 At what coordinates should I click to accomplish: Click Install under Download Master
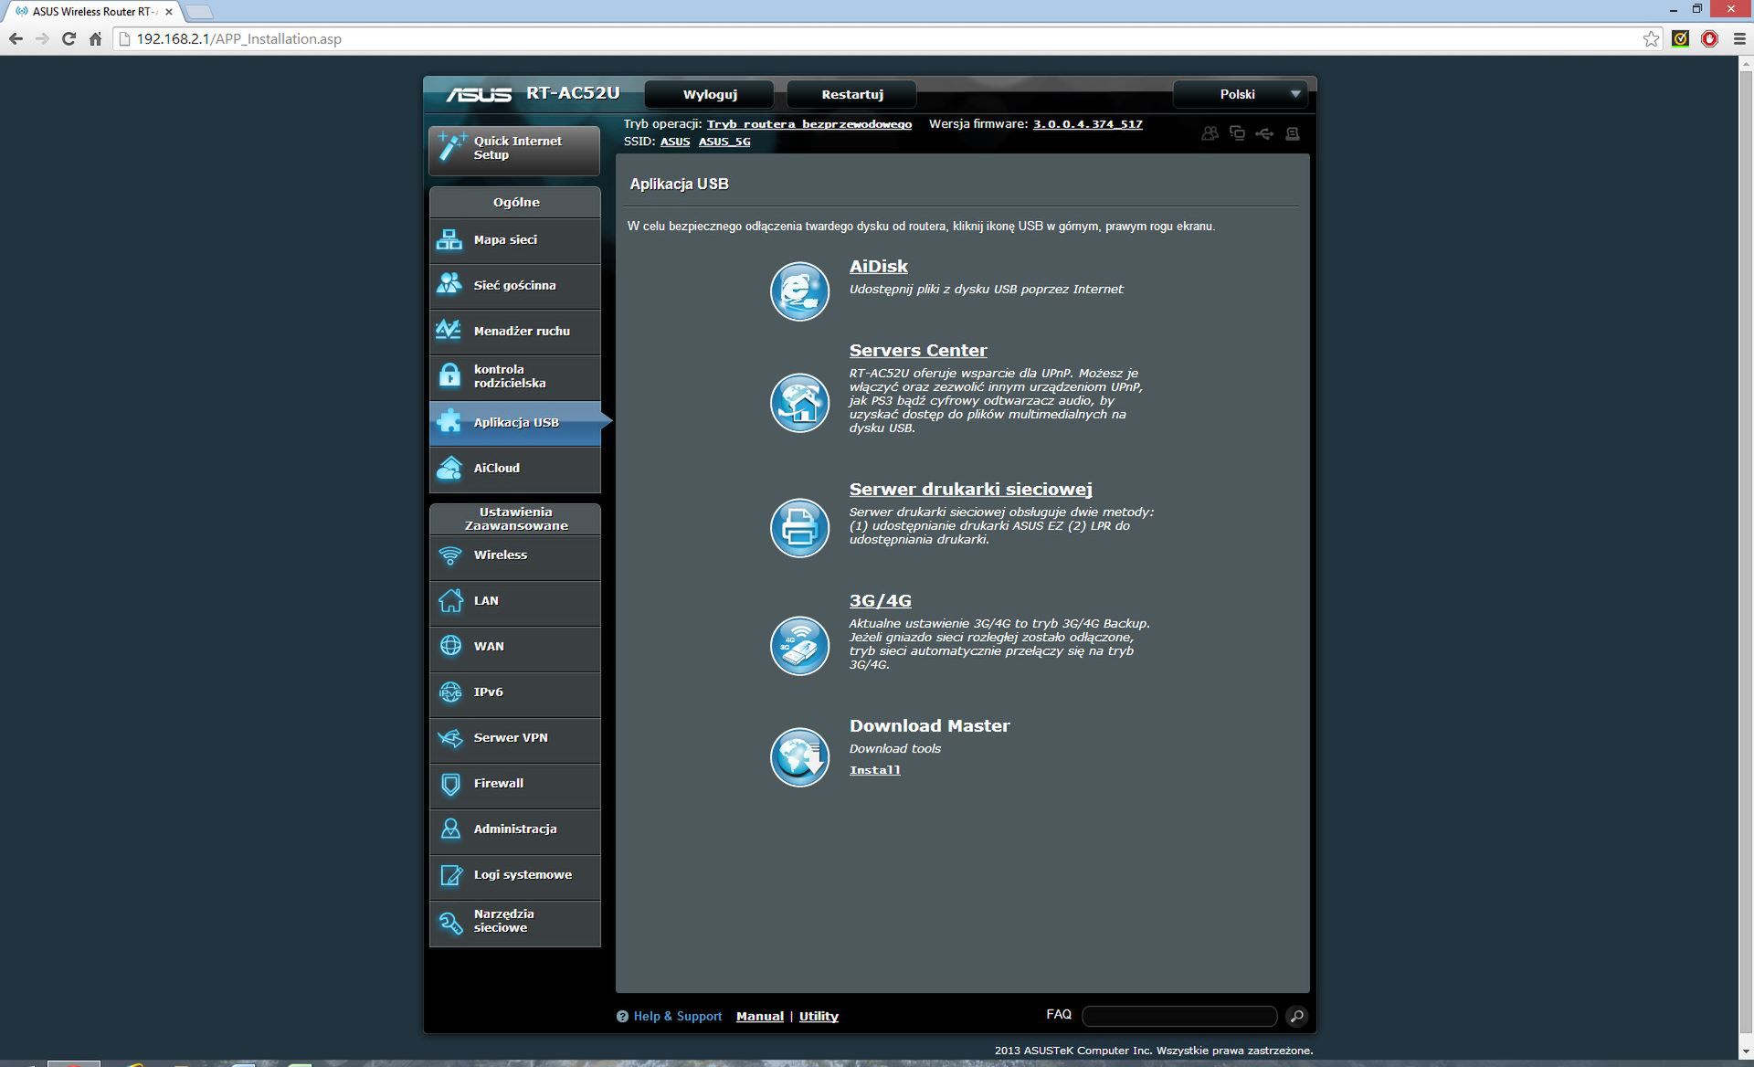click(874, 770)
